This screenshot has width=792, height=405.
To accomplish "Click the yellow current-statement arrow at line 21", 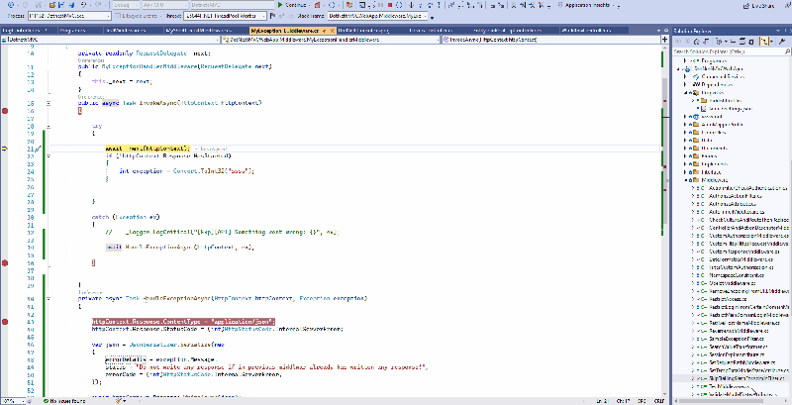I will pyautogui.click(x=5, y=149).
